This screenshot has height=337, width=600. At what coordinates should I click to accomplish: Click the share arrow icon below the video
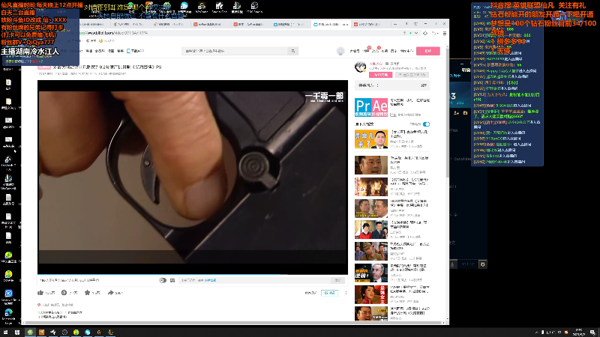pyautogui.click(x=110, y=293)
